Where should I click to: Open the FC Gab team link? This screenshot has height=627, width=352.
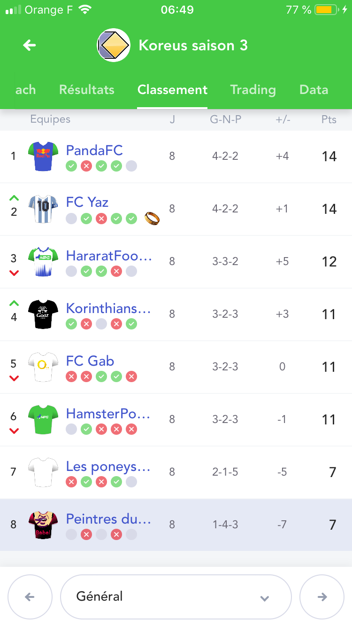pyautogui.click(x=90, y=361)
